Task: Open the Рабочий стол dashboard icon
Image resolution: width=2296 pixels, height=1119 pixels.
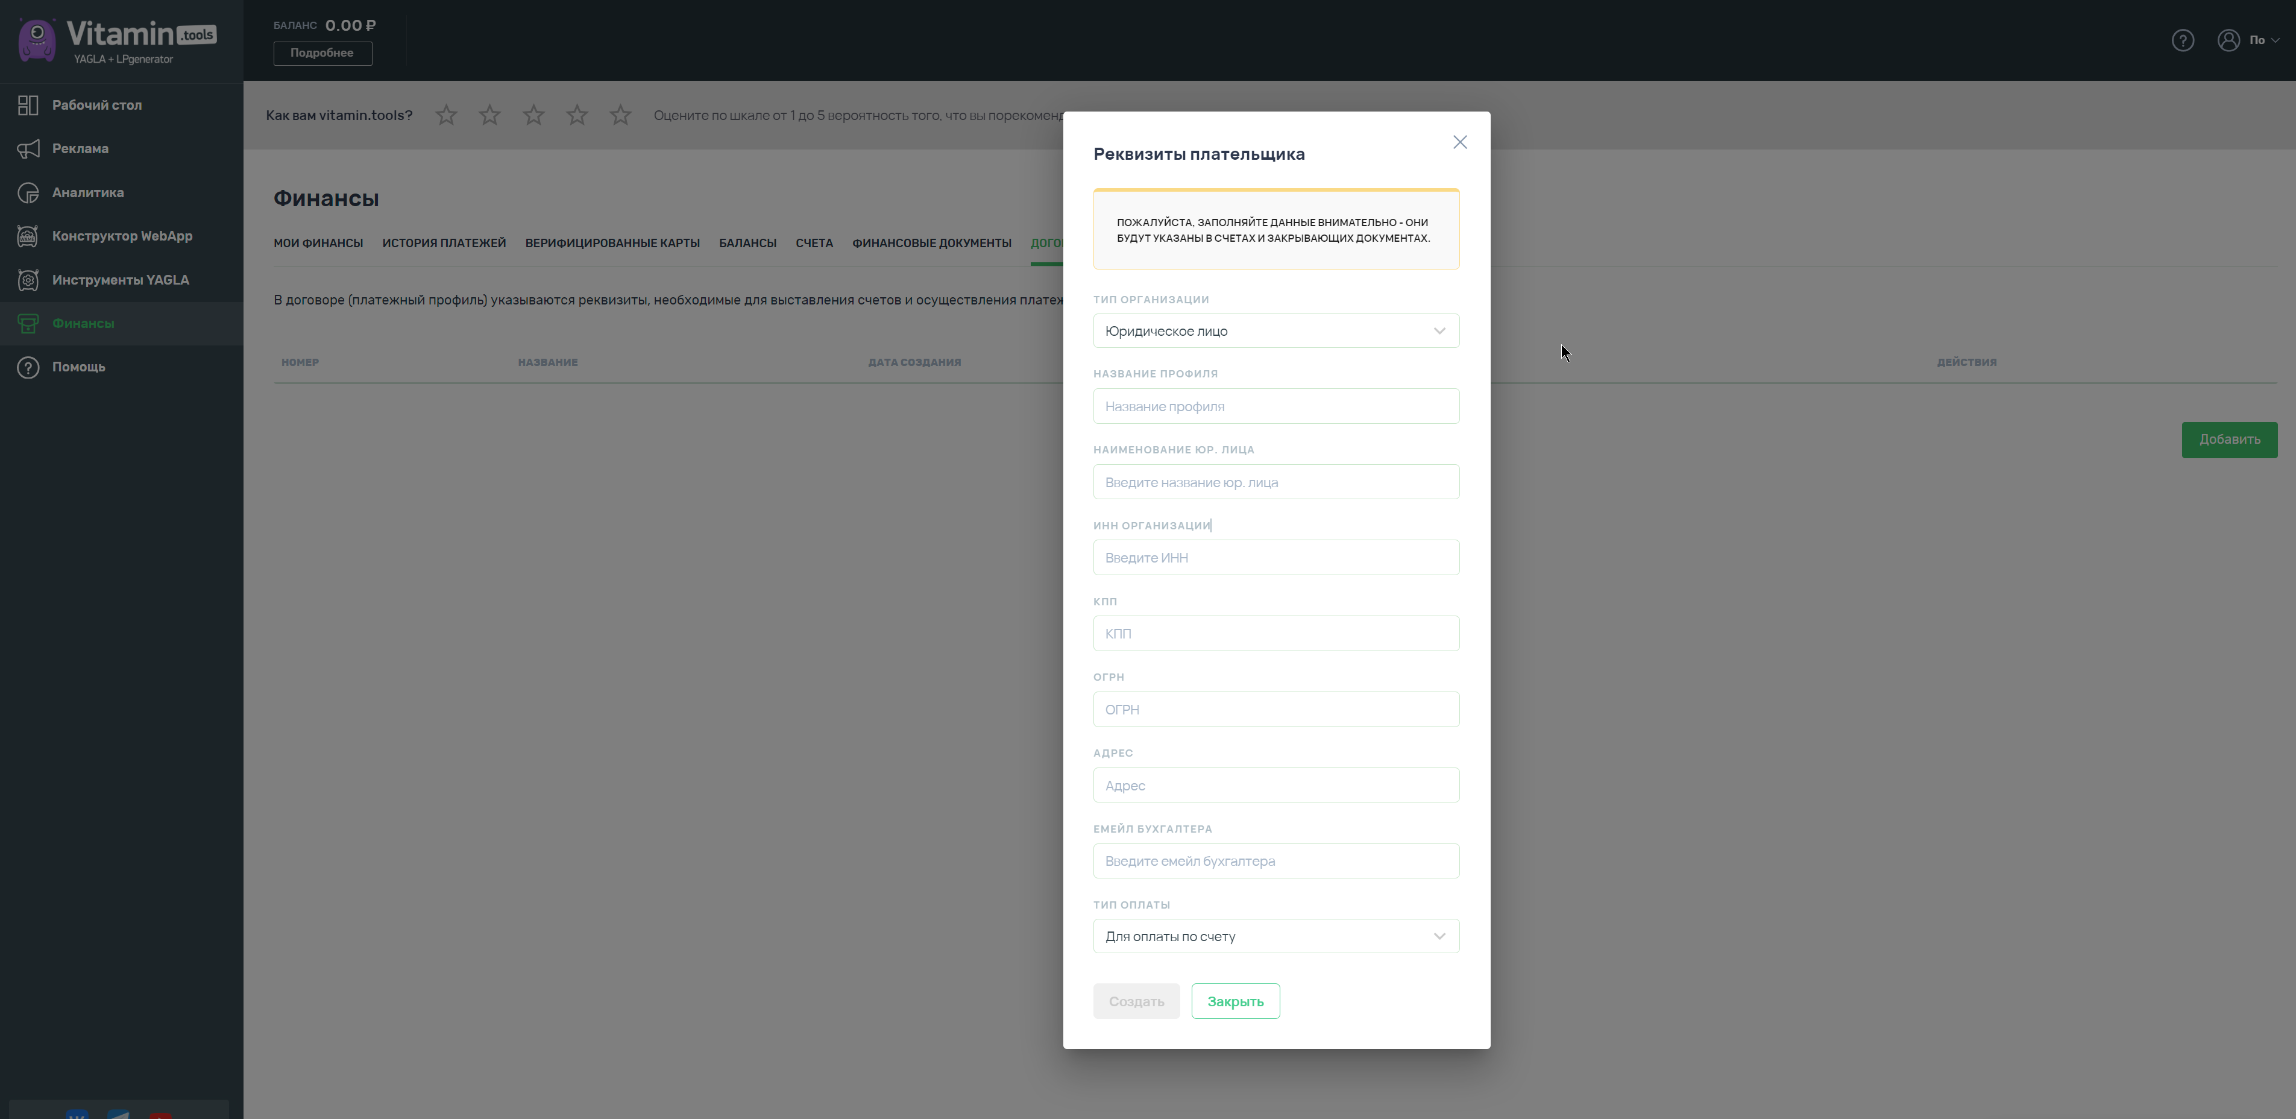Action: pyautogui.click(x=28, y=106)
